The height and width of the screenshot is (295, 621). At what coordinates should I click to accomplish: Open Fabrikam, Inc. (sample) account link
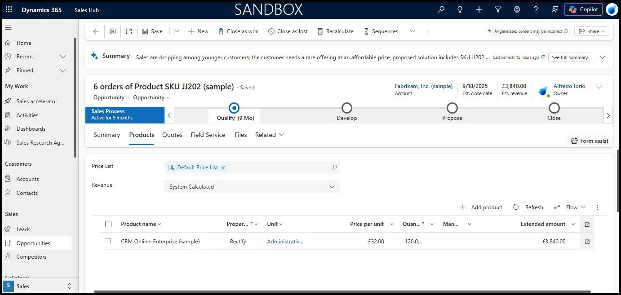pyautogui.click(x=424, y=86)
